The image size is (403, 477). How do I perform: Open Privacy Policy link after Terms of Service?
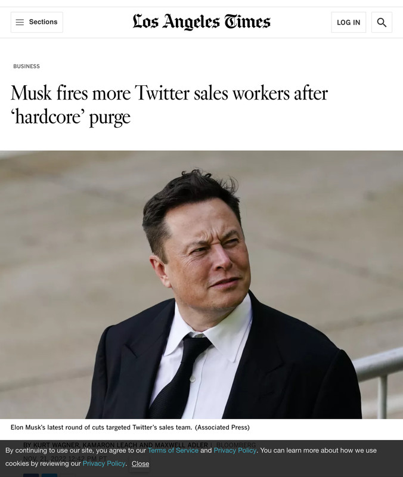click(235, 450)
